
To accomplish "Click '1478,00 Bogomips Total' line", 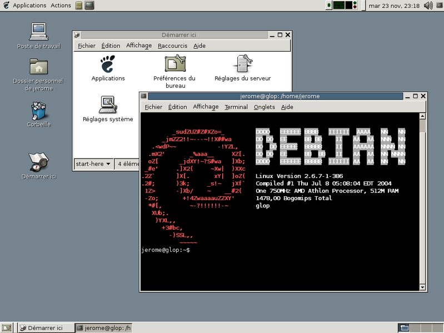I will point(293,198).
